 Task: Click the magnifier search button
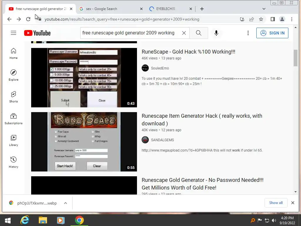tap(199, 33)
